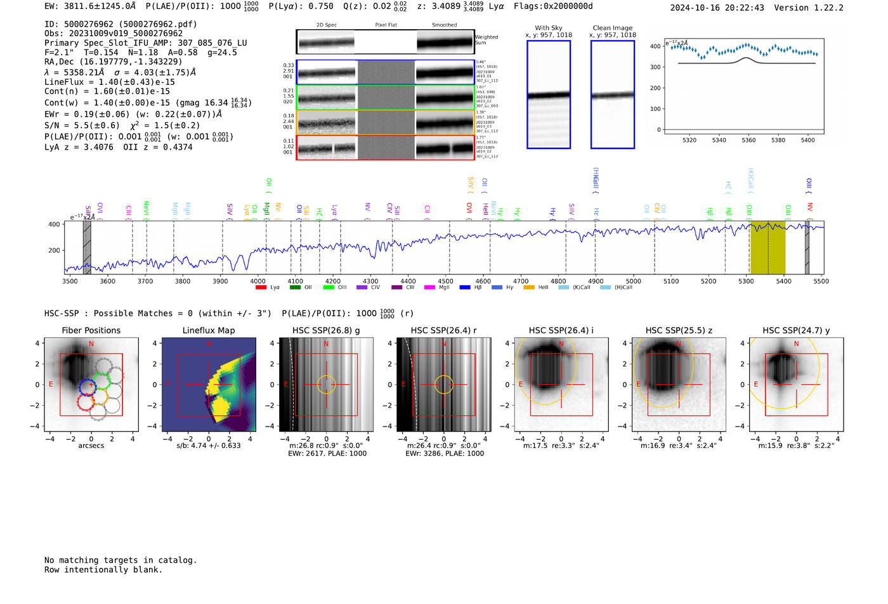Click the With Sky 2D image
888x604 pixels.
(x=549, y=94)
